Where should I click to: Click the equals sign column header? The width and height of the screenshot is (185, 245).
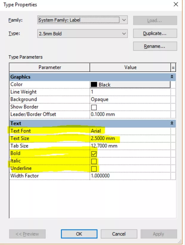pos(173,68)
